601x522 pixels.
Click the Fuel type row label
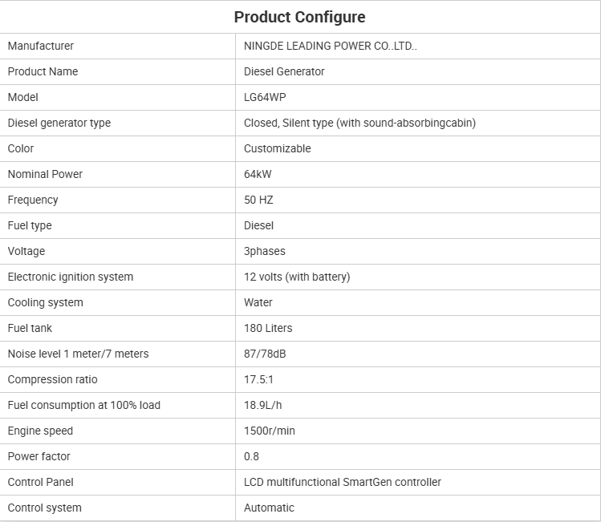(30, 225)
